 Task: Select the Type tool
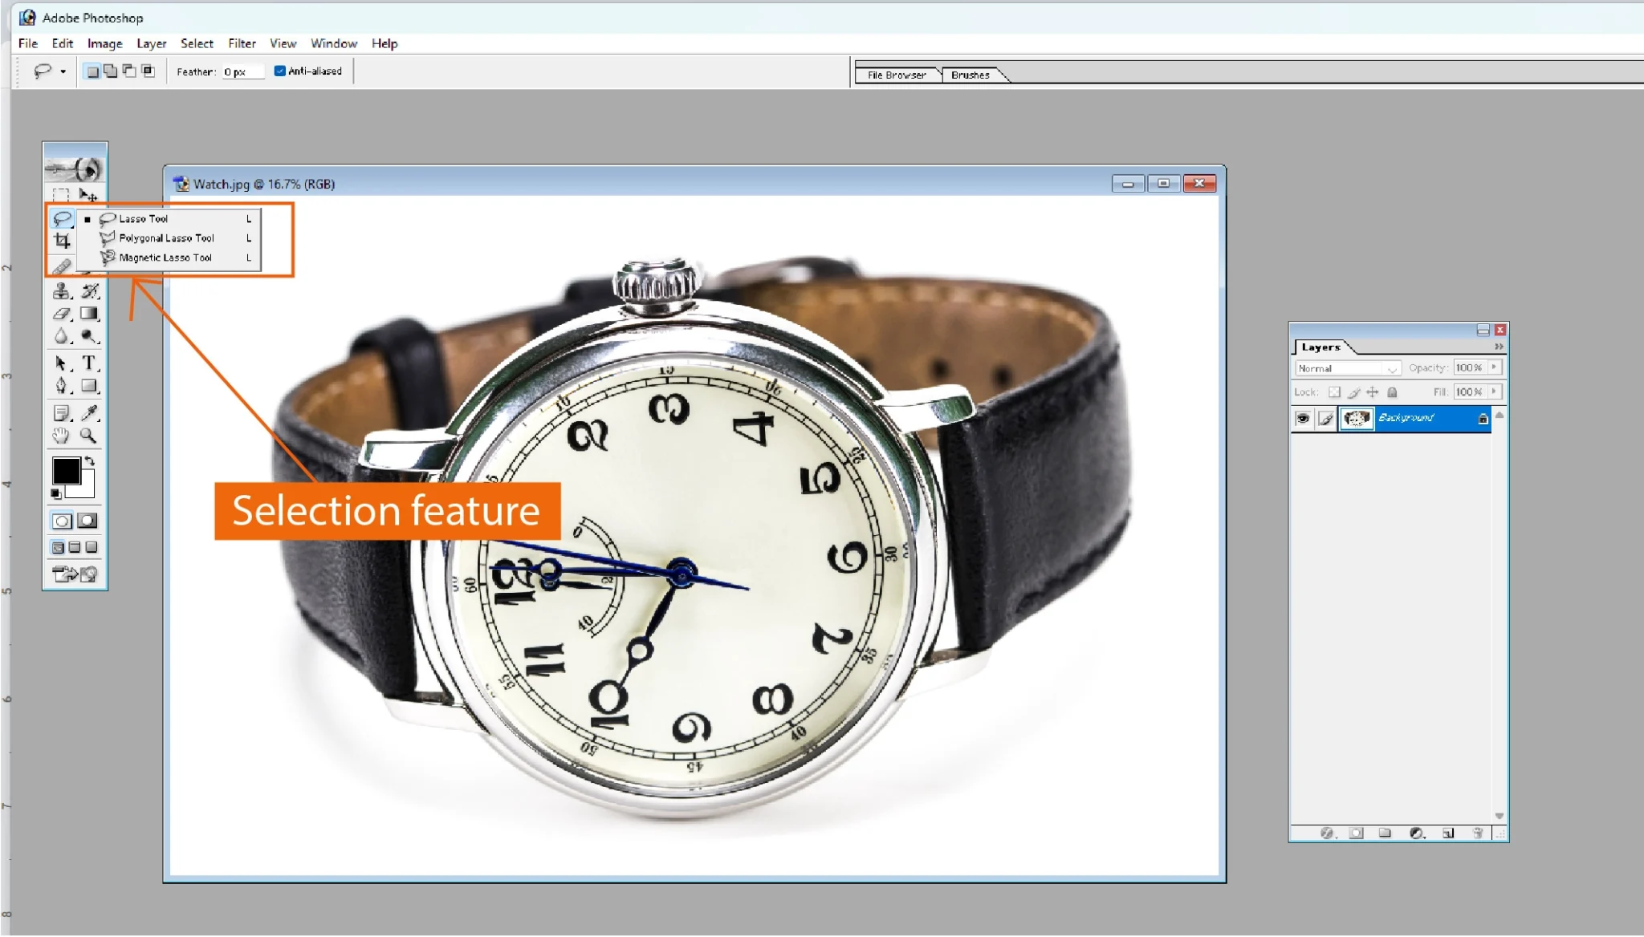point(89,363)
